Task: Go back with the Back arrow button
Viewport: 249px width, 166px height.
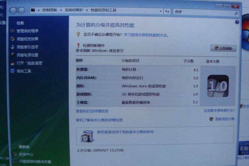Action: pyautogui.click(x=13, y=11)
